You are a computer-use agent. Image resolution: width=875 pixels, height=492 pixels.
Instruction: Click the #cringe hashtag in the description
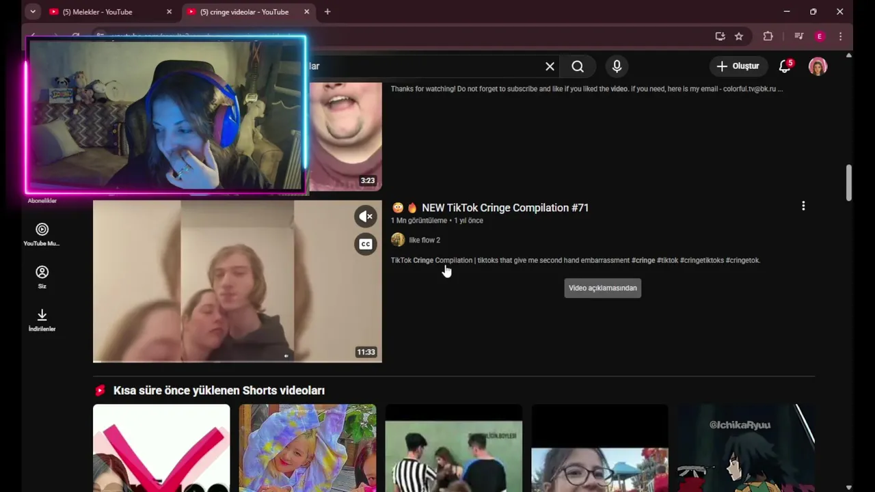point(643,260)
